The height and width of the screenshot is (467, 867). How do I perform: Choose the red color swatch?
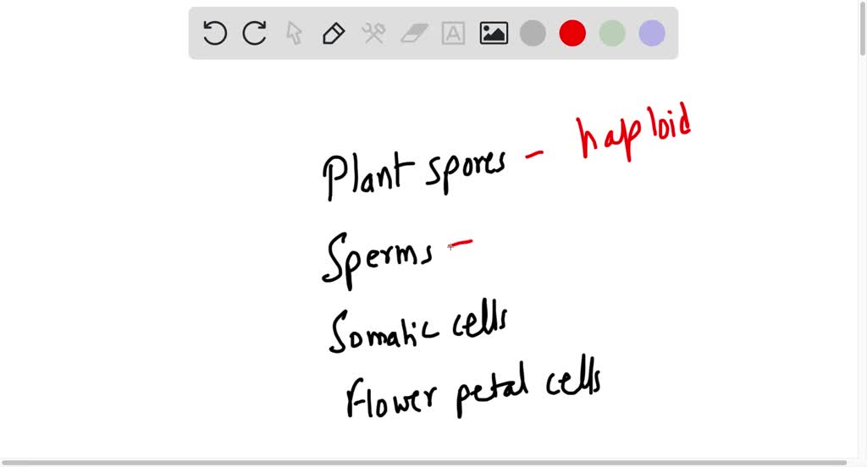pyautogui.click(x=572, y=33)
